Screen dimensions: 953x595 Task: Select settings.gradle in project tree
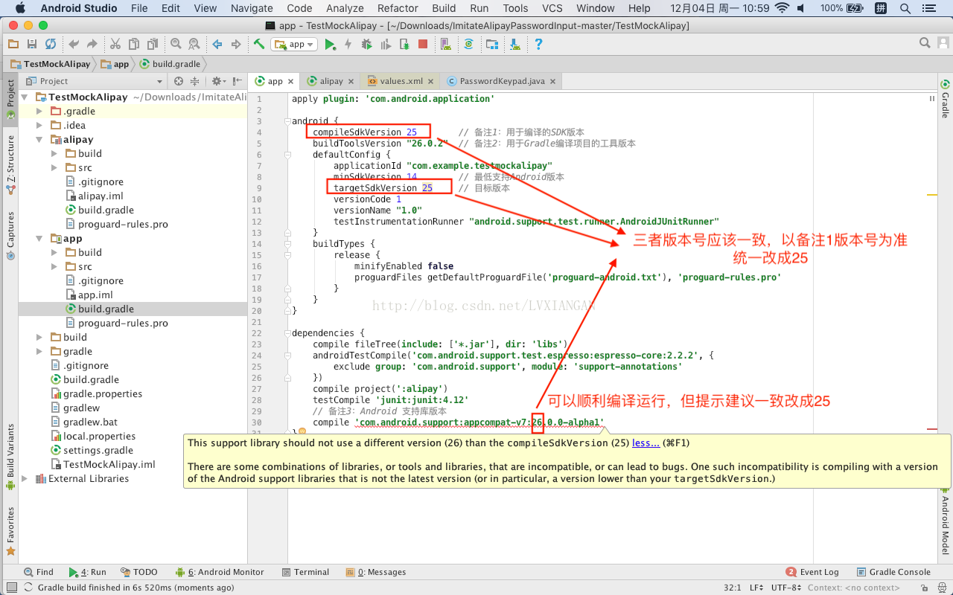tap(98, 451)
